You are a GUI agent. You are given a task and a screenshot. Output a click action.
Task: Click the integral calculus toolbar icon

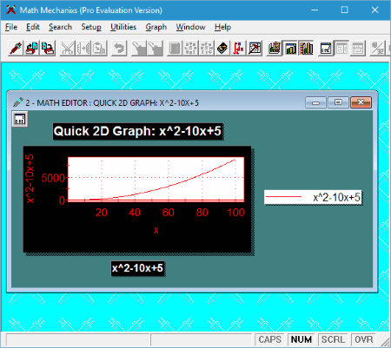[x=238, y=49]
